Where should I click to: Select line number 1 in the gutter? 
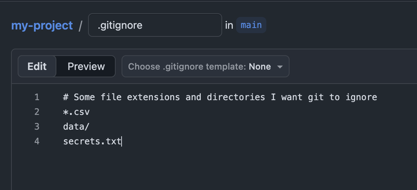click(37, 97)
